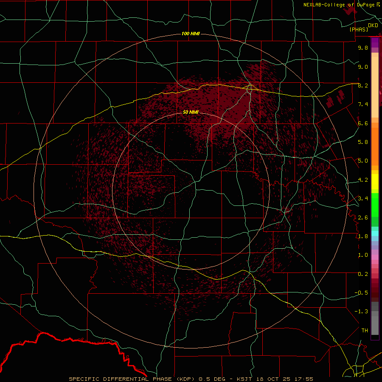Select the 50 NMI range ring label
The image size is (382, 382).
point(191,112)
